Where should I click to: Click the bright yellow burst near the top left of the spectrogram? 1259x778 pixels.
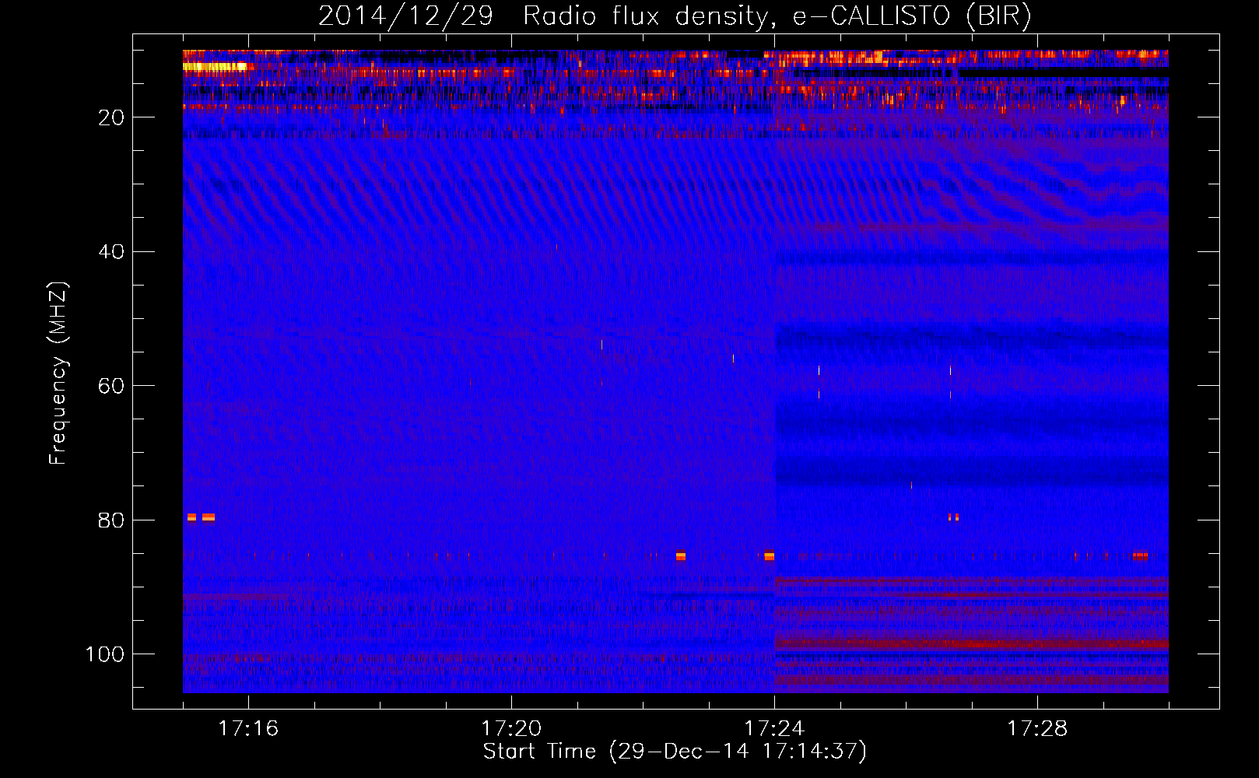point(215,67)
